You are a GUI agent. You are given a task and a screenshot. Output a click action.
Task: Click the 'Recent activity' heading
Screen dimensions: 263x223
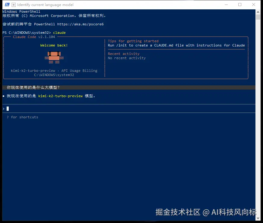[124, 54]
